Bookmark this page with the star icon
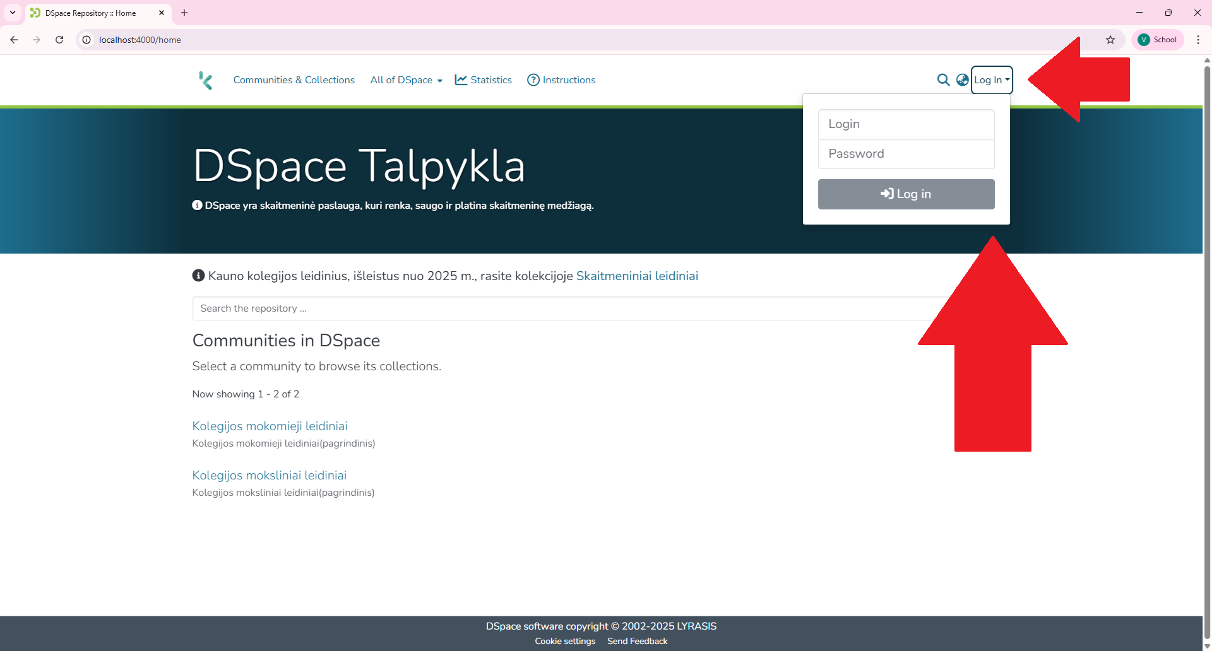1212x651 pixels. coord(1110,40)
